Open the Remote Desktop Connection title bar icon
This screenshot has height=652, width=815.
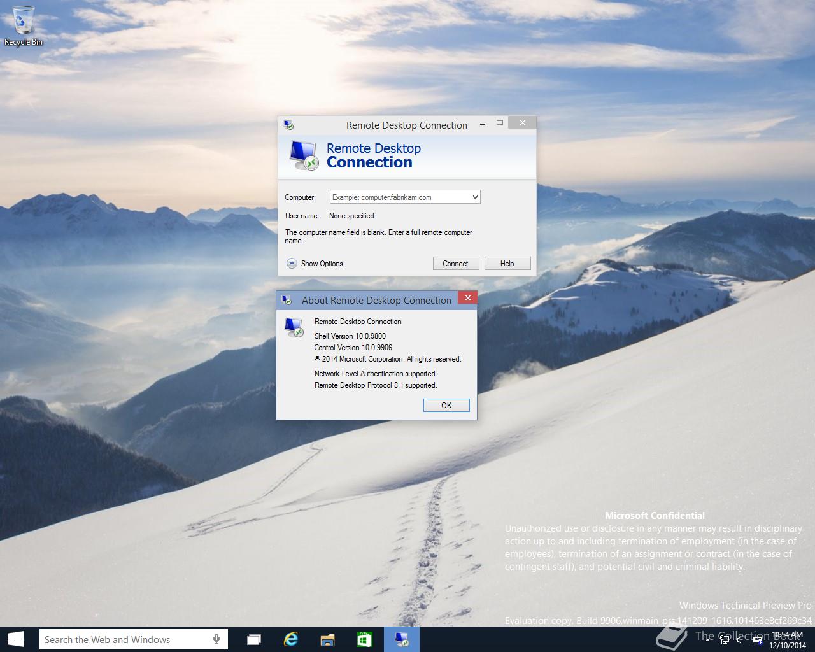(x=288, y=125)
